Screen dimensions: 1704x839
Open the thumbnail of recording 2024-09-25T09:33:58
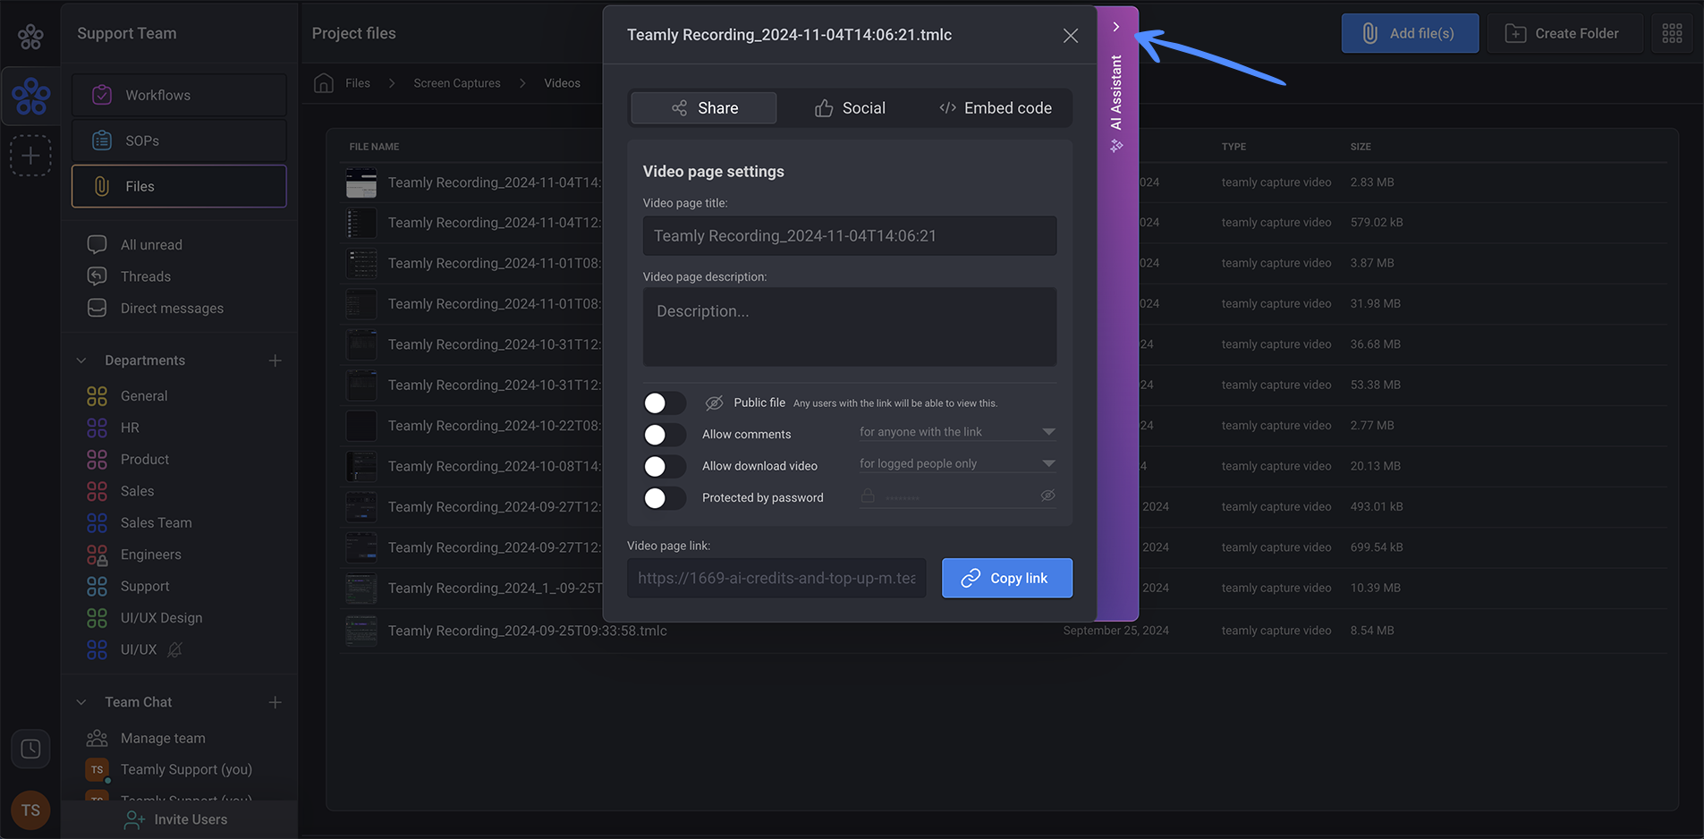(x=361, y=631)
